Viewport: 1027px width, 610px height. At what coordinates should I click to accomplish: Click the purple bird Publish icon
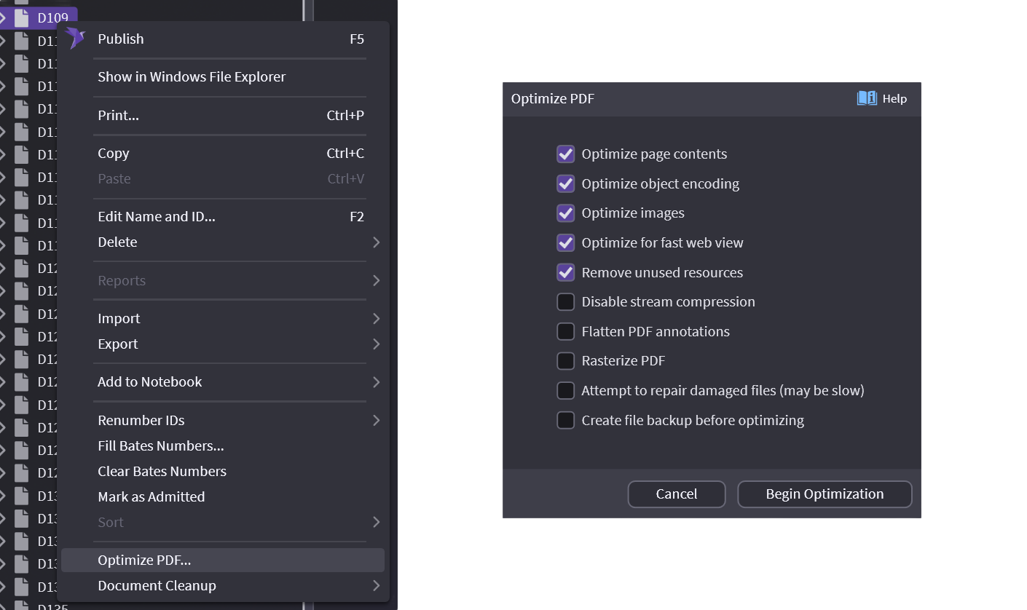point(74,38)
